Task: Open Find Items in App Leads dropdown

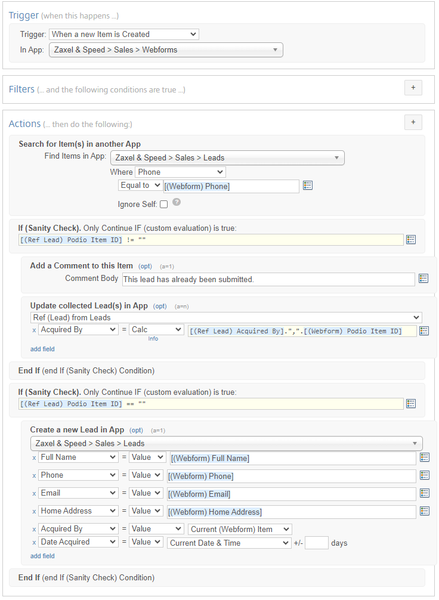Action: pos(227,157)
